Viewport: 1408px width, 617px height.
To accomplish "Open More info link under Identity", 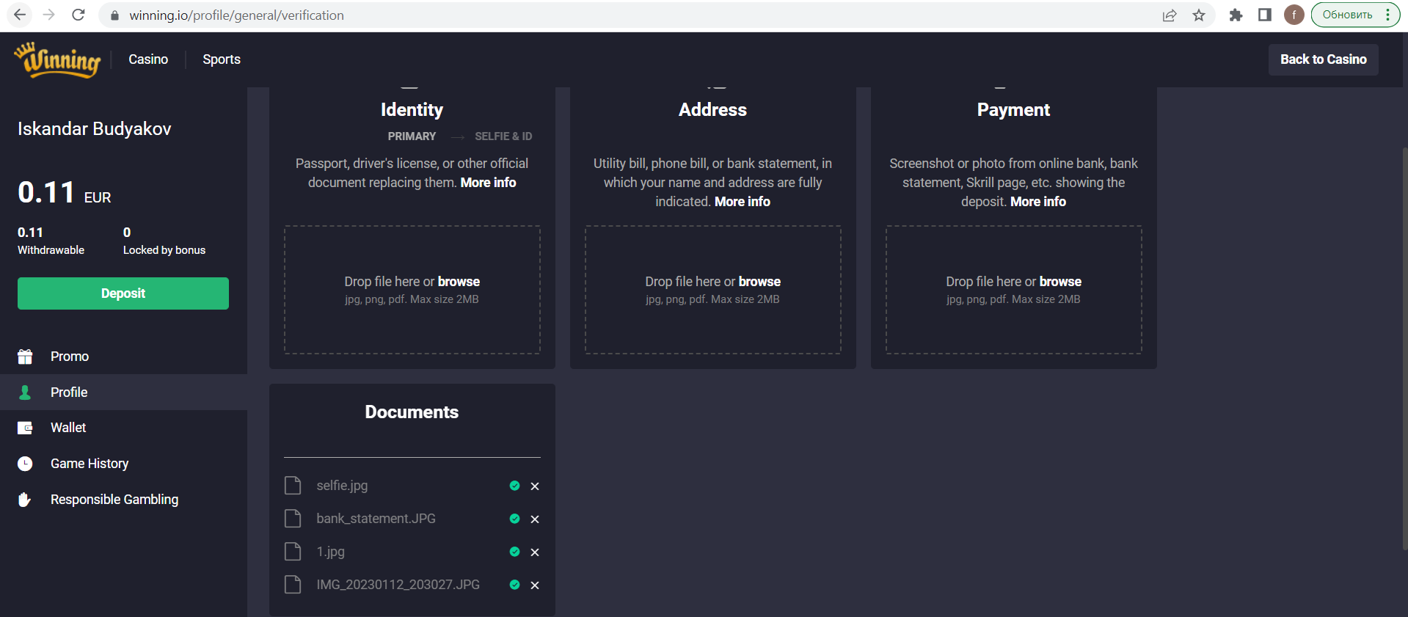I will [488, 183].
